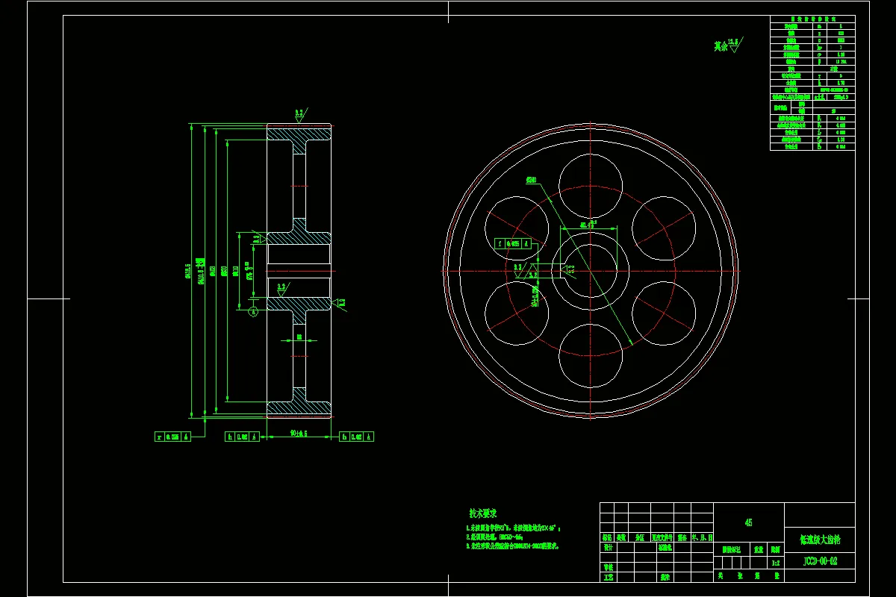The height and width of the screenshot is (597, 896).
Task: Click the material value 45 in title block
Action: pos(749,523)
